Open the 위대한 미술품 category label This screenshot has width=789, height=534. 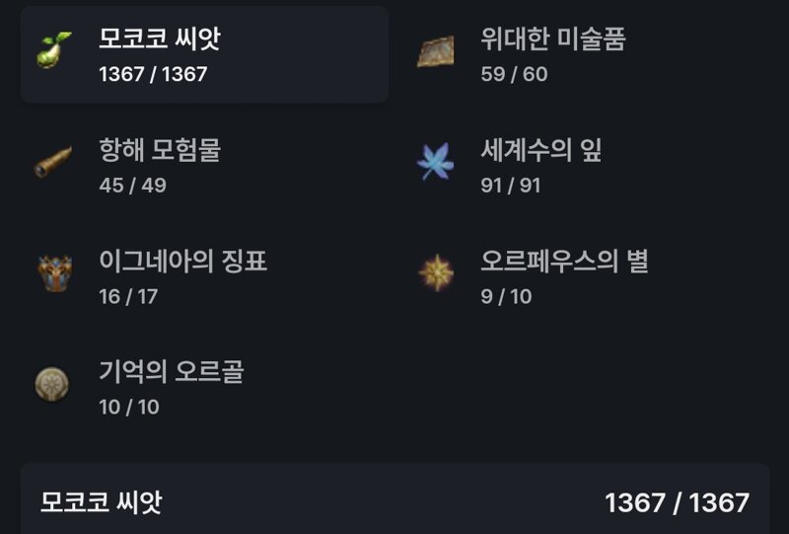[x=553, y=38]
